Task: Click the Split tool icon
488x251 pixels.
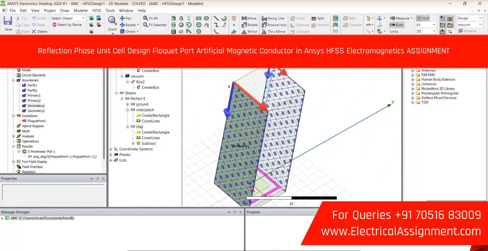Action: click(x=318, y=18)
